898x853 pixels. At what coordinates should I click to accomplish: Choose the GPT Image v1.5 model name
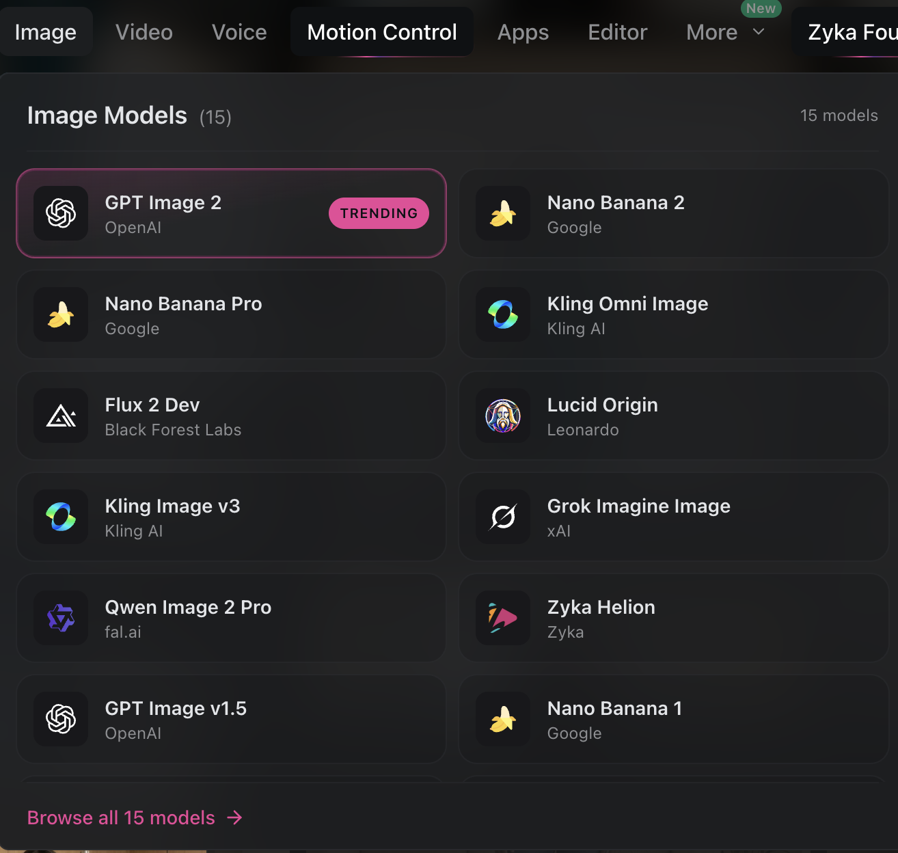(x=176, y=709)
